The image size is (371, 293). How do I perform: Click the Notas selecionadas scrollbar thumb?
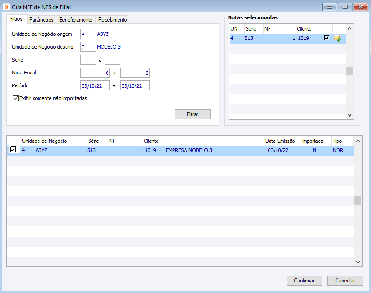click(x=349, y=71)
